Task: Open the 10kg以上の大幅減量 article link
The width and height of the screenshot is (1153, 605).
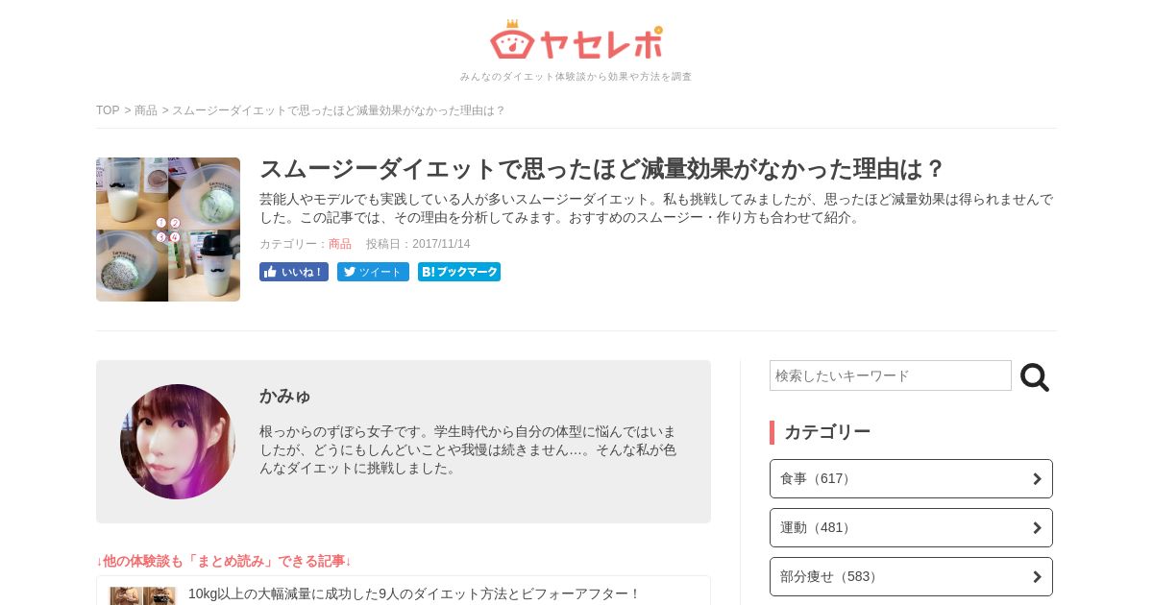Action: coord(414,593)
